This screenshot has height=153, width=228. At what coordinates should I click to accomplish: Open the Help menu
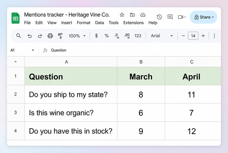click(x=153, y=23)
